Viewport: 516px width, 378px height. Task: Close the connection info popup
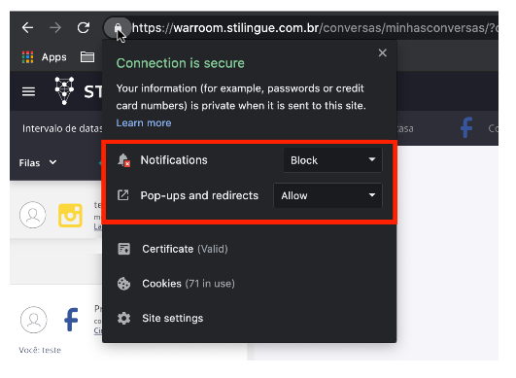click(383, 52)
